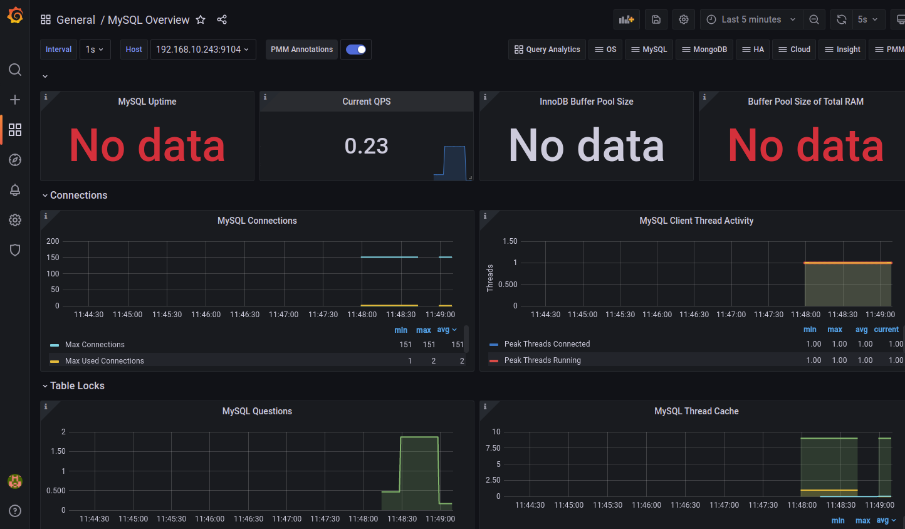Open the PMM Annotations label button

[x=301, y=50]
